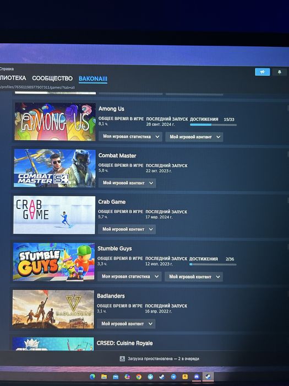
Task: Click Among Us achievements count '15/33'
Action: click(x=229, y=120)
